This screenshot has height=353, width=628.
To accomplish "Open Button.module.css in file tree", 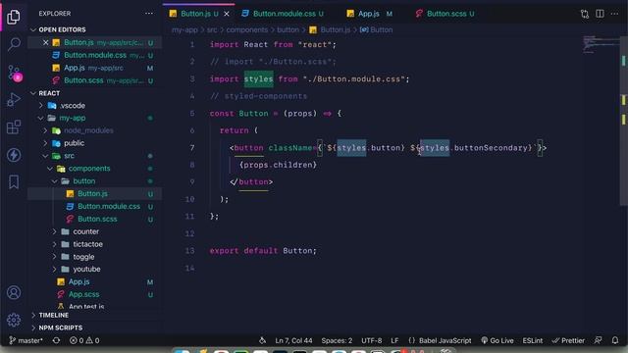I will point(109,206).
